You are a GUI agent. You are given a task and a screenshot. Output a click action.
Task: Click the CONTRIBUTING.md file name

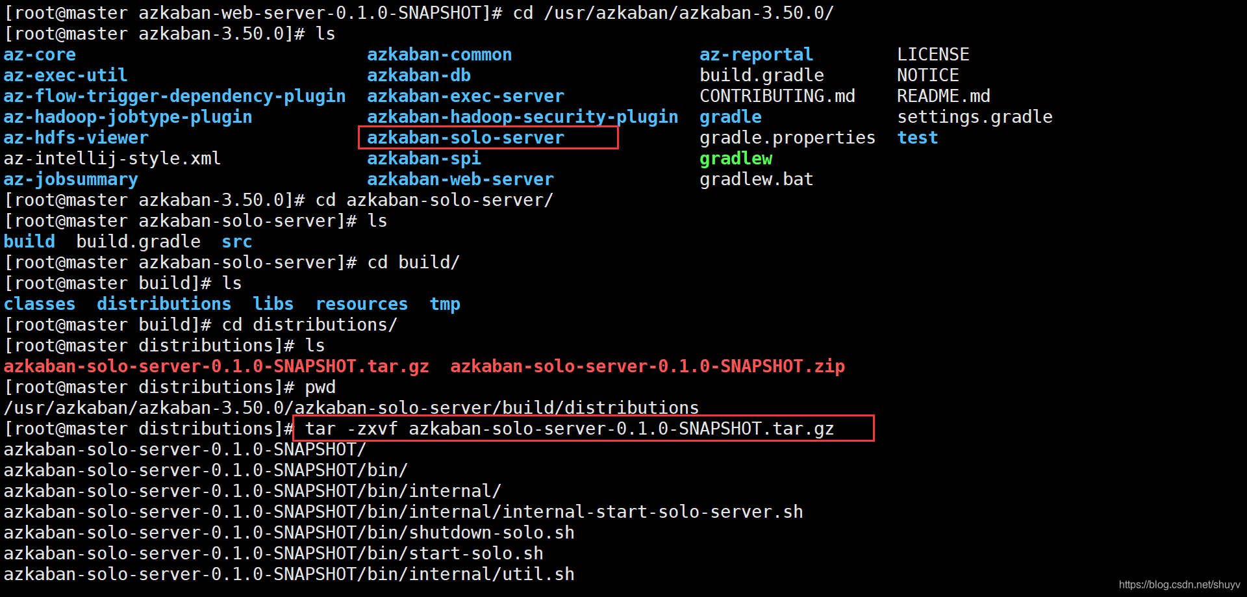coord(777,96)
